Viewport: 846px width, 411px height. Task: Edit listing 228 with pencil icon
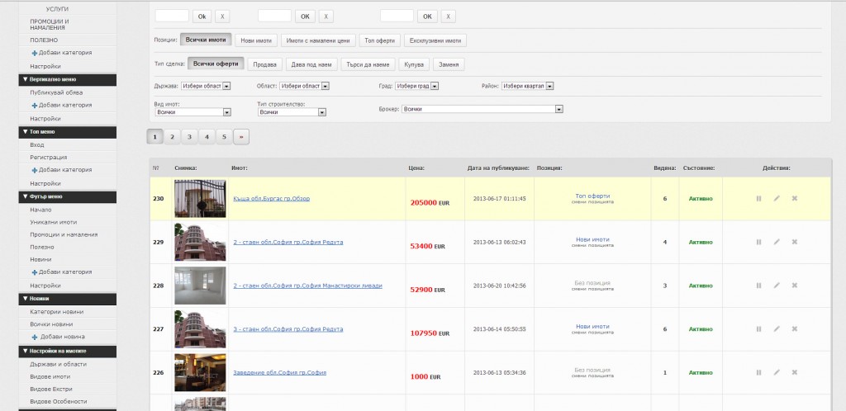click(x=777, y=286)
